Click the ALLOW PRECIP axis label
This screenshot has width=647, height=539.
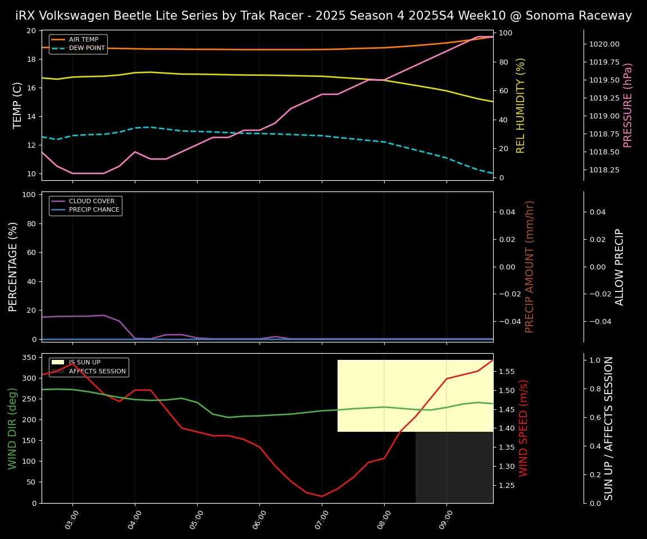coord(619,266)
